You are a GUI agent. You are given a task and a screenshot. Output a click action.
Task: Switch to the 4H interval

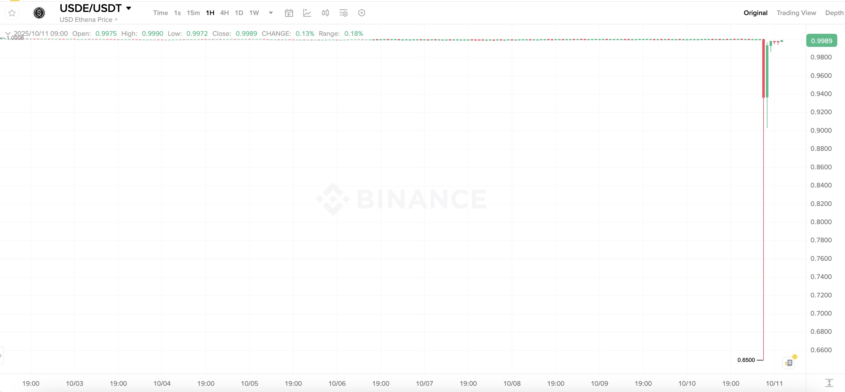tap(224, 13)
